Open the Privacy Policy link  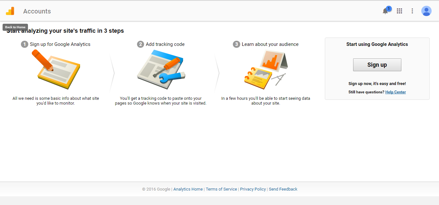[253, 189]
